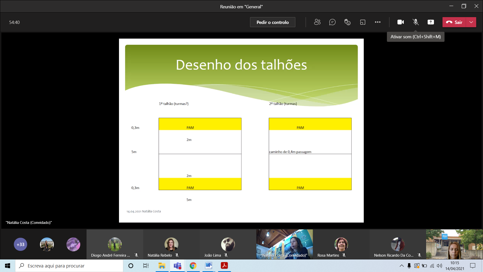Image resolution: width=483 pixels, height=272 pixels.
Task: Click the presenter label Natália Costa (Convidado)
Action: click(x=29, y=223)
